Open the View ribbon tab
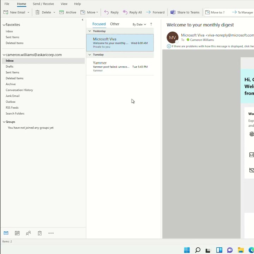This screenshot has height=254, width=254. tap(64, 4)
